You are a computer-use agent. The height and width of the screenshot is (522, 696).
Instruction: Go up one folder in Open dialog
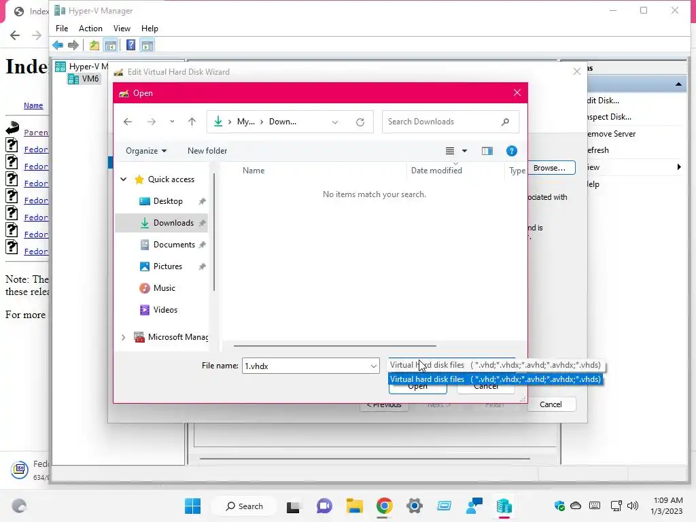pos(192,122)
